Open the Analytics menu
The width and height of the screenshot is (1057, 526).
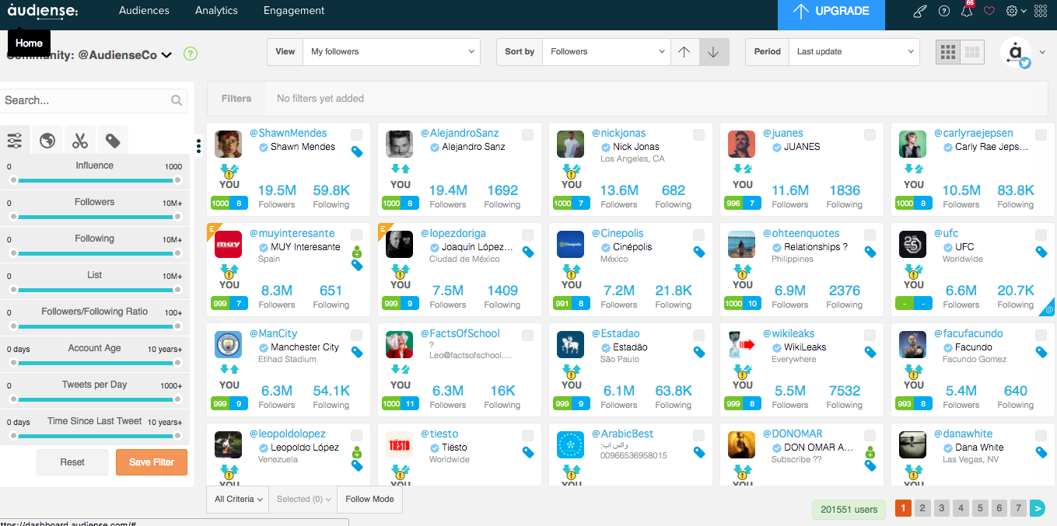216,11
